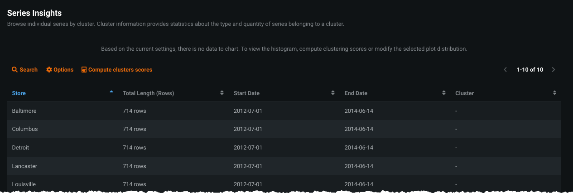This screenshot has height=193, width=573.
Task: Click the Compute clusters scores calculator icon
Action: 84,70
